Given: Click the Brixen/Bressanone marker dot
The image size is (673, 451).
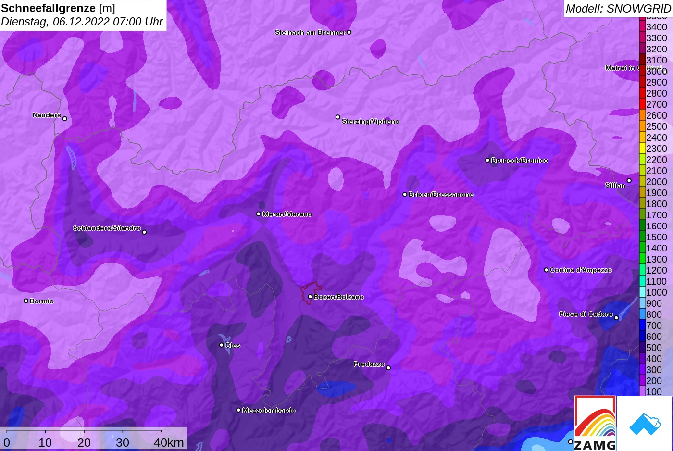Looking at the screenshot, I should coord(405,194).
